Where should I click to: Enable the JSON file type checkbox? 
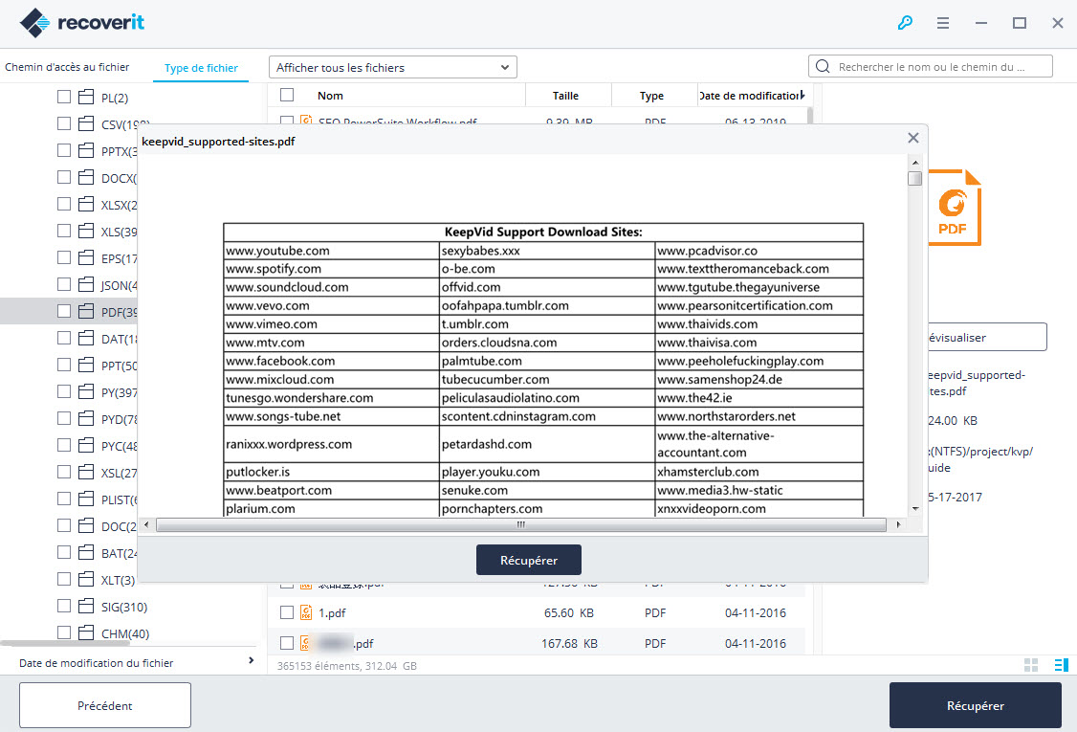(x=64, y=284)
